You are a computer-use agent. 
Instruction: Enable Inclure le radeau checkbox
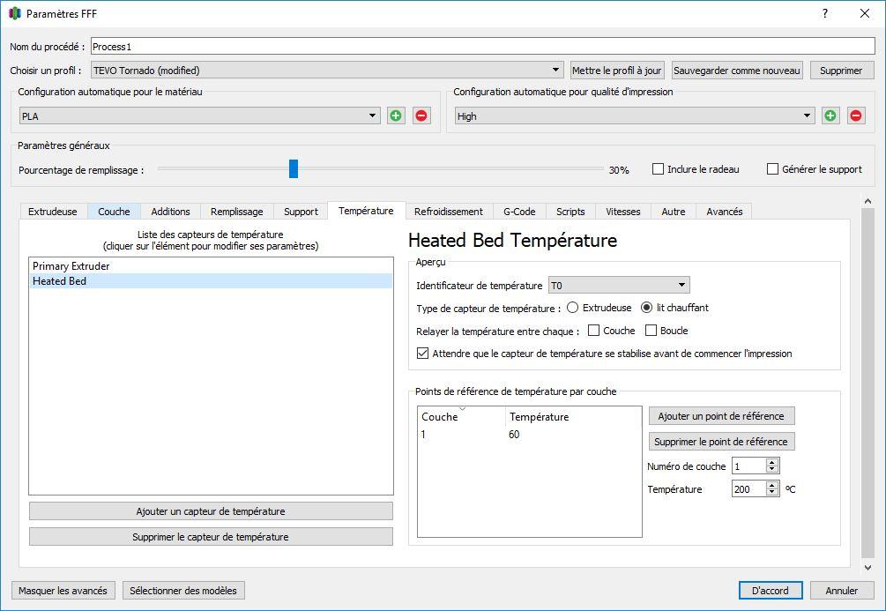pyautogui.click(x=658, y=169)
